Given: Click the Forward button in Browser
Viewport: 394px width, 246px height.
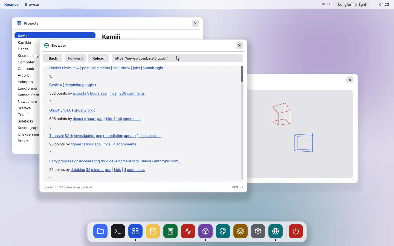Looking at the screenshot, I should (75, 58).
